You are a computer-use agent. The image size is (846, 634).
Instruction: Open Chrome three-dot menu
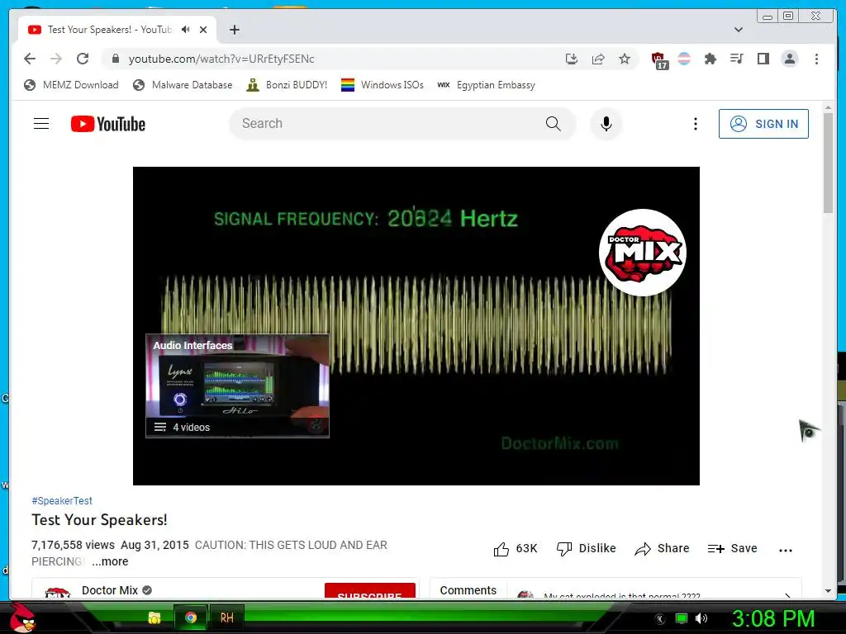816,59
